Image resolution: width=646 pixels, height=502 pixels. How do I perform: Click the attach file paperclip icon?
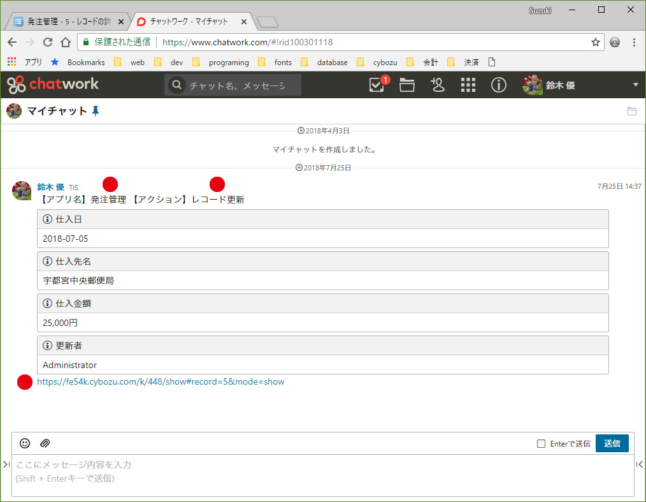[x=45, y=443]
